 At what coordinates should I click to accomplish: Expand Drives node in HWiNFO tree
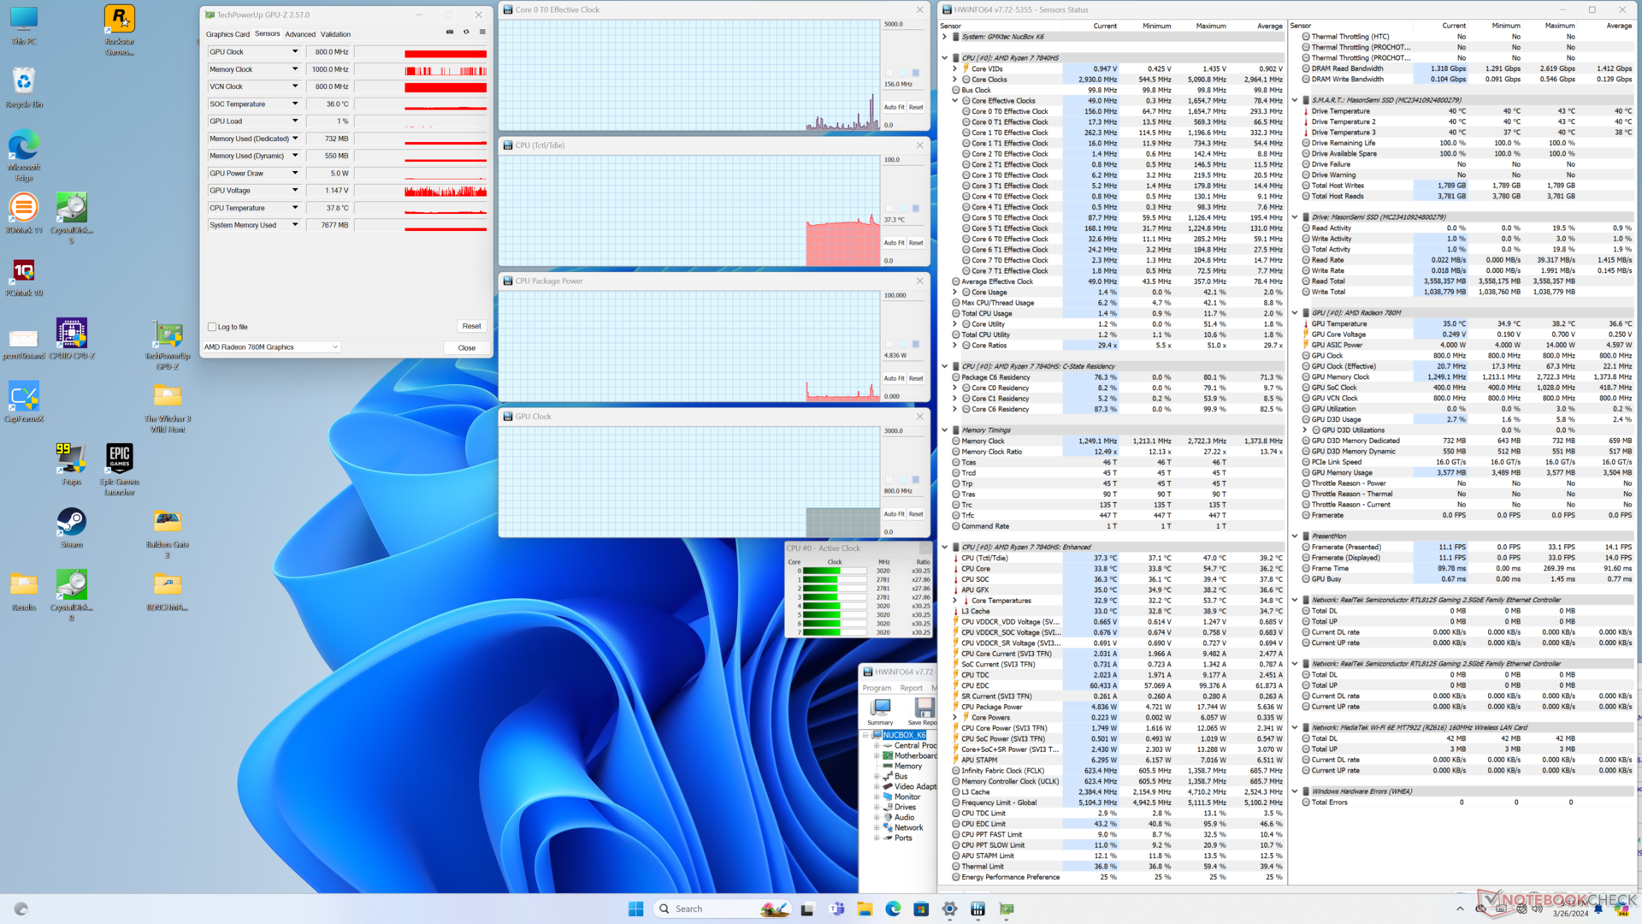(x=877, y=807)
